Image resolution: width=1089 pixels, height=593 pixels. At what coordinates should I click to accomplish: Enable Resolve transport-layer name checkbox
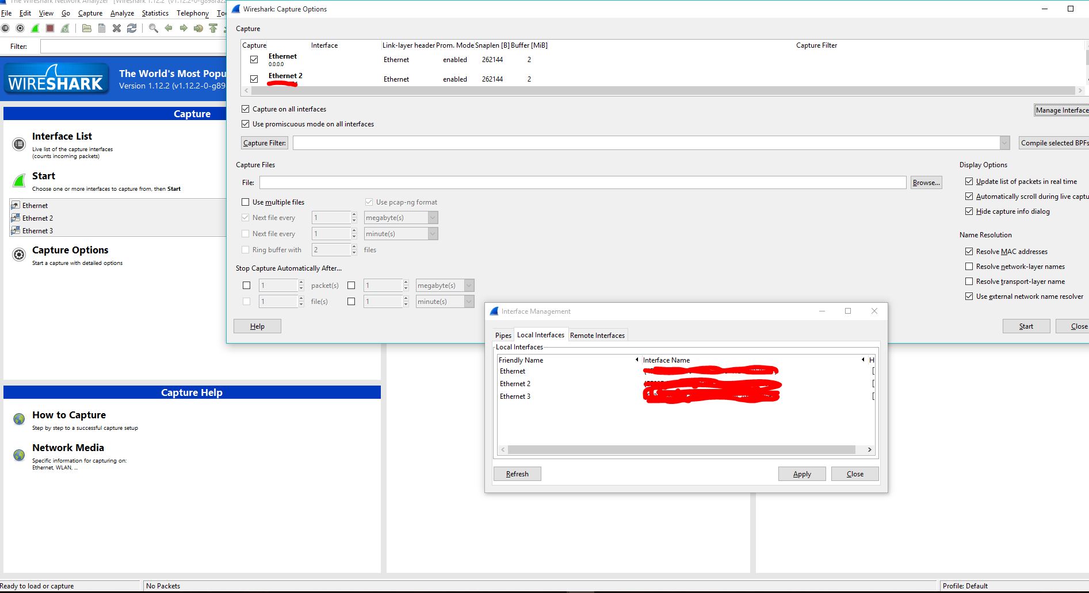[969, 281]
